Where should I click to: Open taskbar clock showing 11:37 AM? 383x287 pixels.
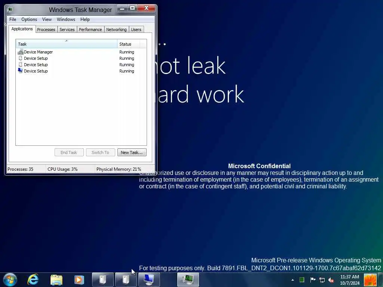(x=350, y=280)
